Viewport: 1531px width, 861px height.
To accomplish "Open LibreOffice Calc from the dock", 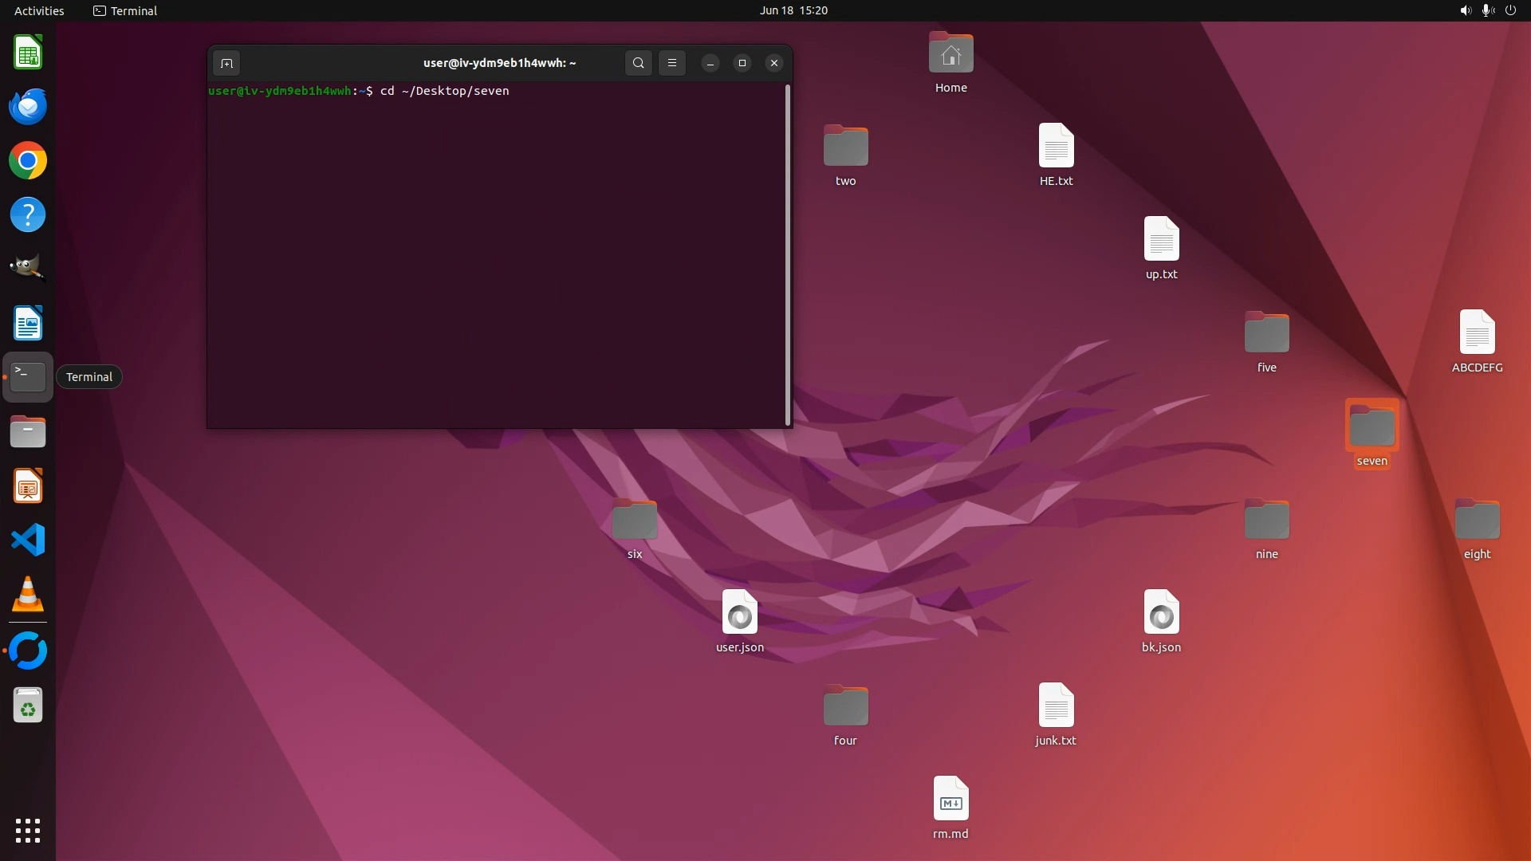I will pos(28,53).
